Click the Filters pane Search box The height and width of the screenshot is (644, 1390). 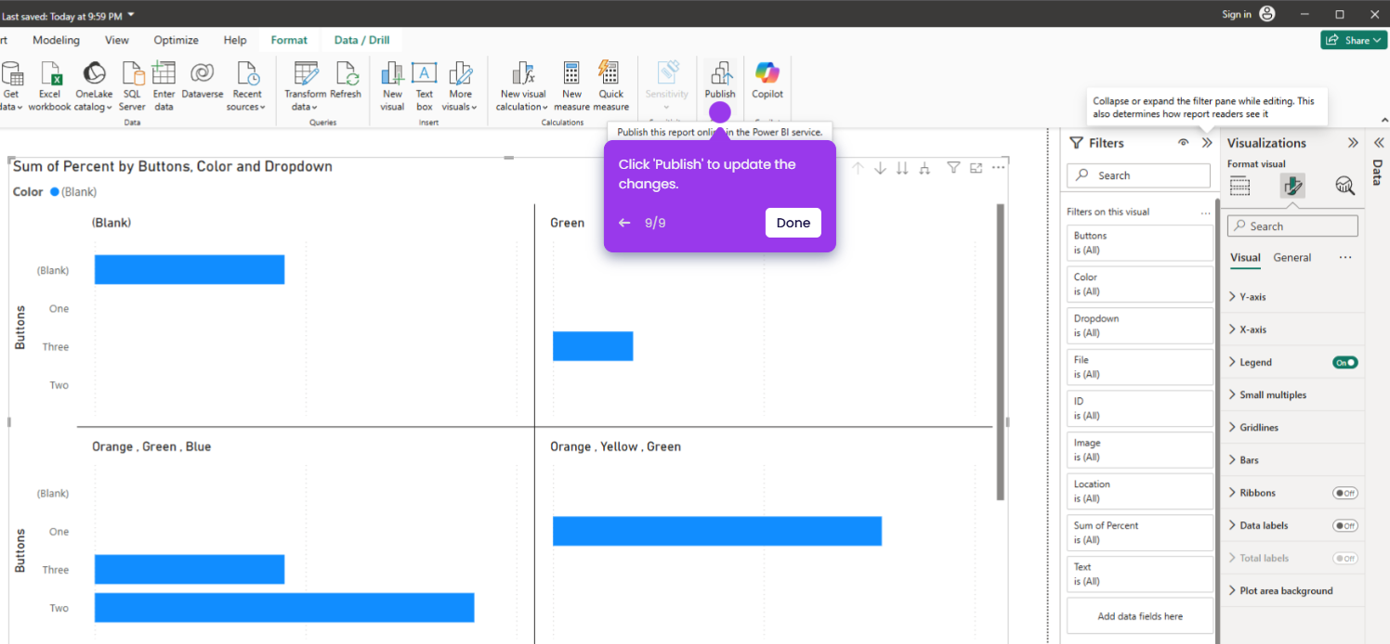[1138, 175]
